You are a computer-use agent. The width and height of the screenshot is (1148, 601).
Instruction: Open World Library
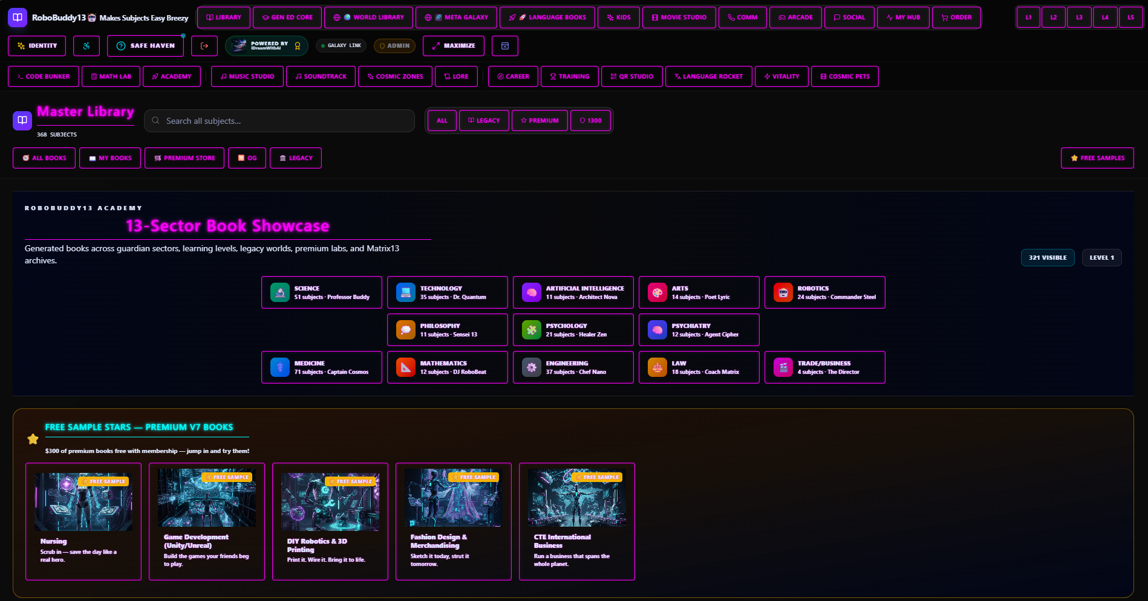pos(368,18)
